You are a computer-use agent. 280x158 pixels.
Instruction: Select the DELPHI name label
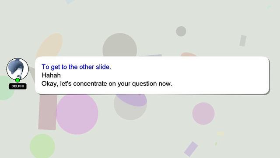17,86
